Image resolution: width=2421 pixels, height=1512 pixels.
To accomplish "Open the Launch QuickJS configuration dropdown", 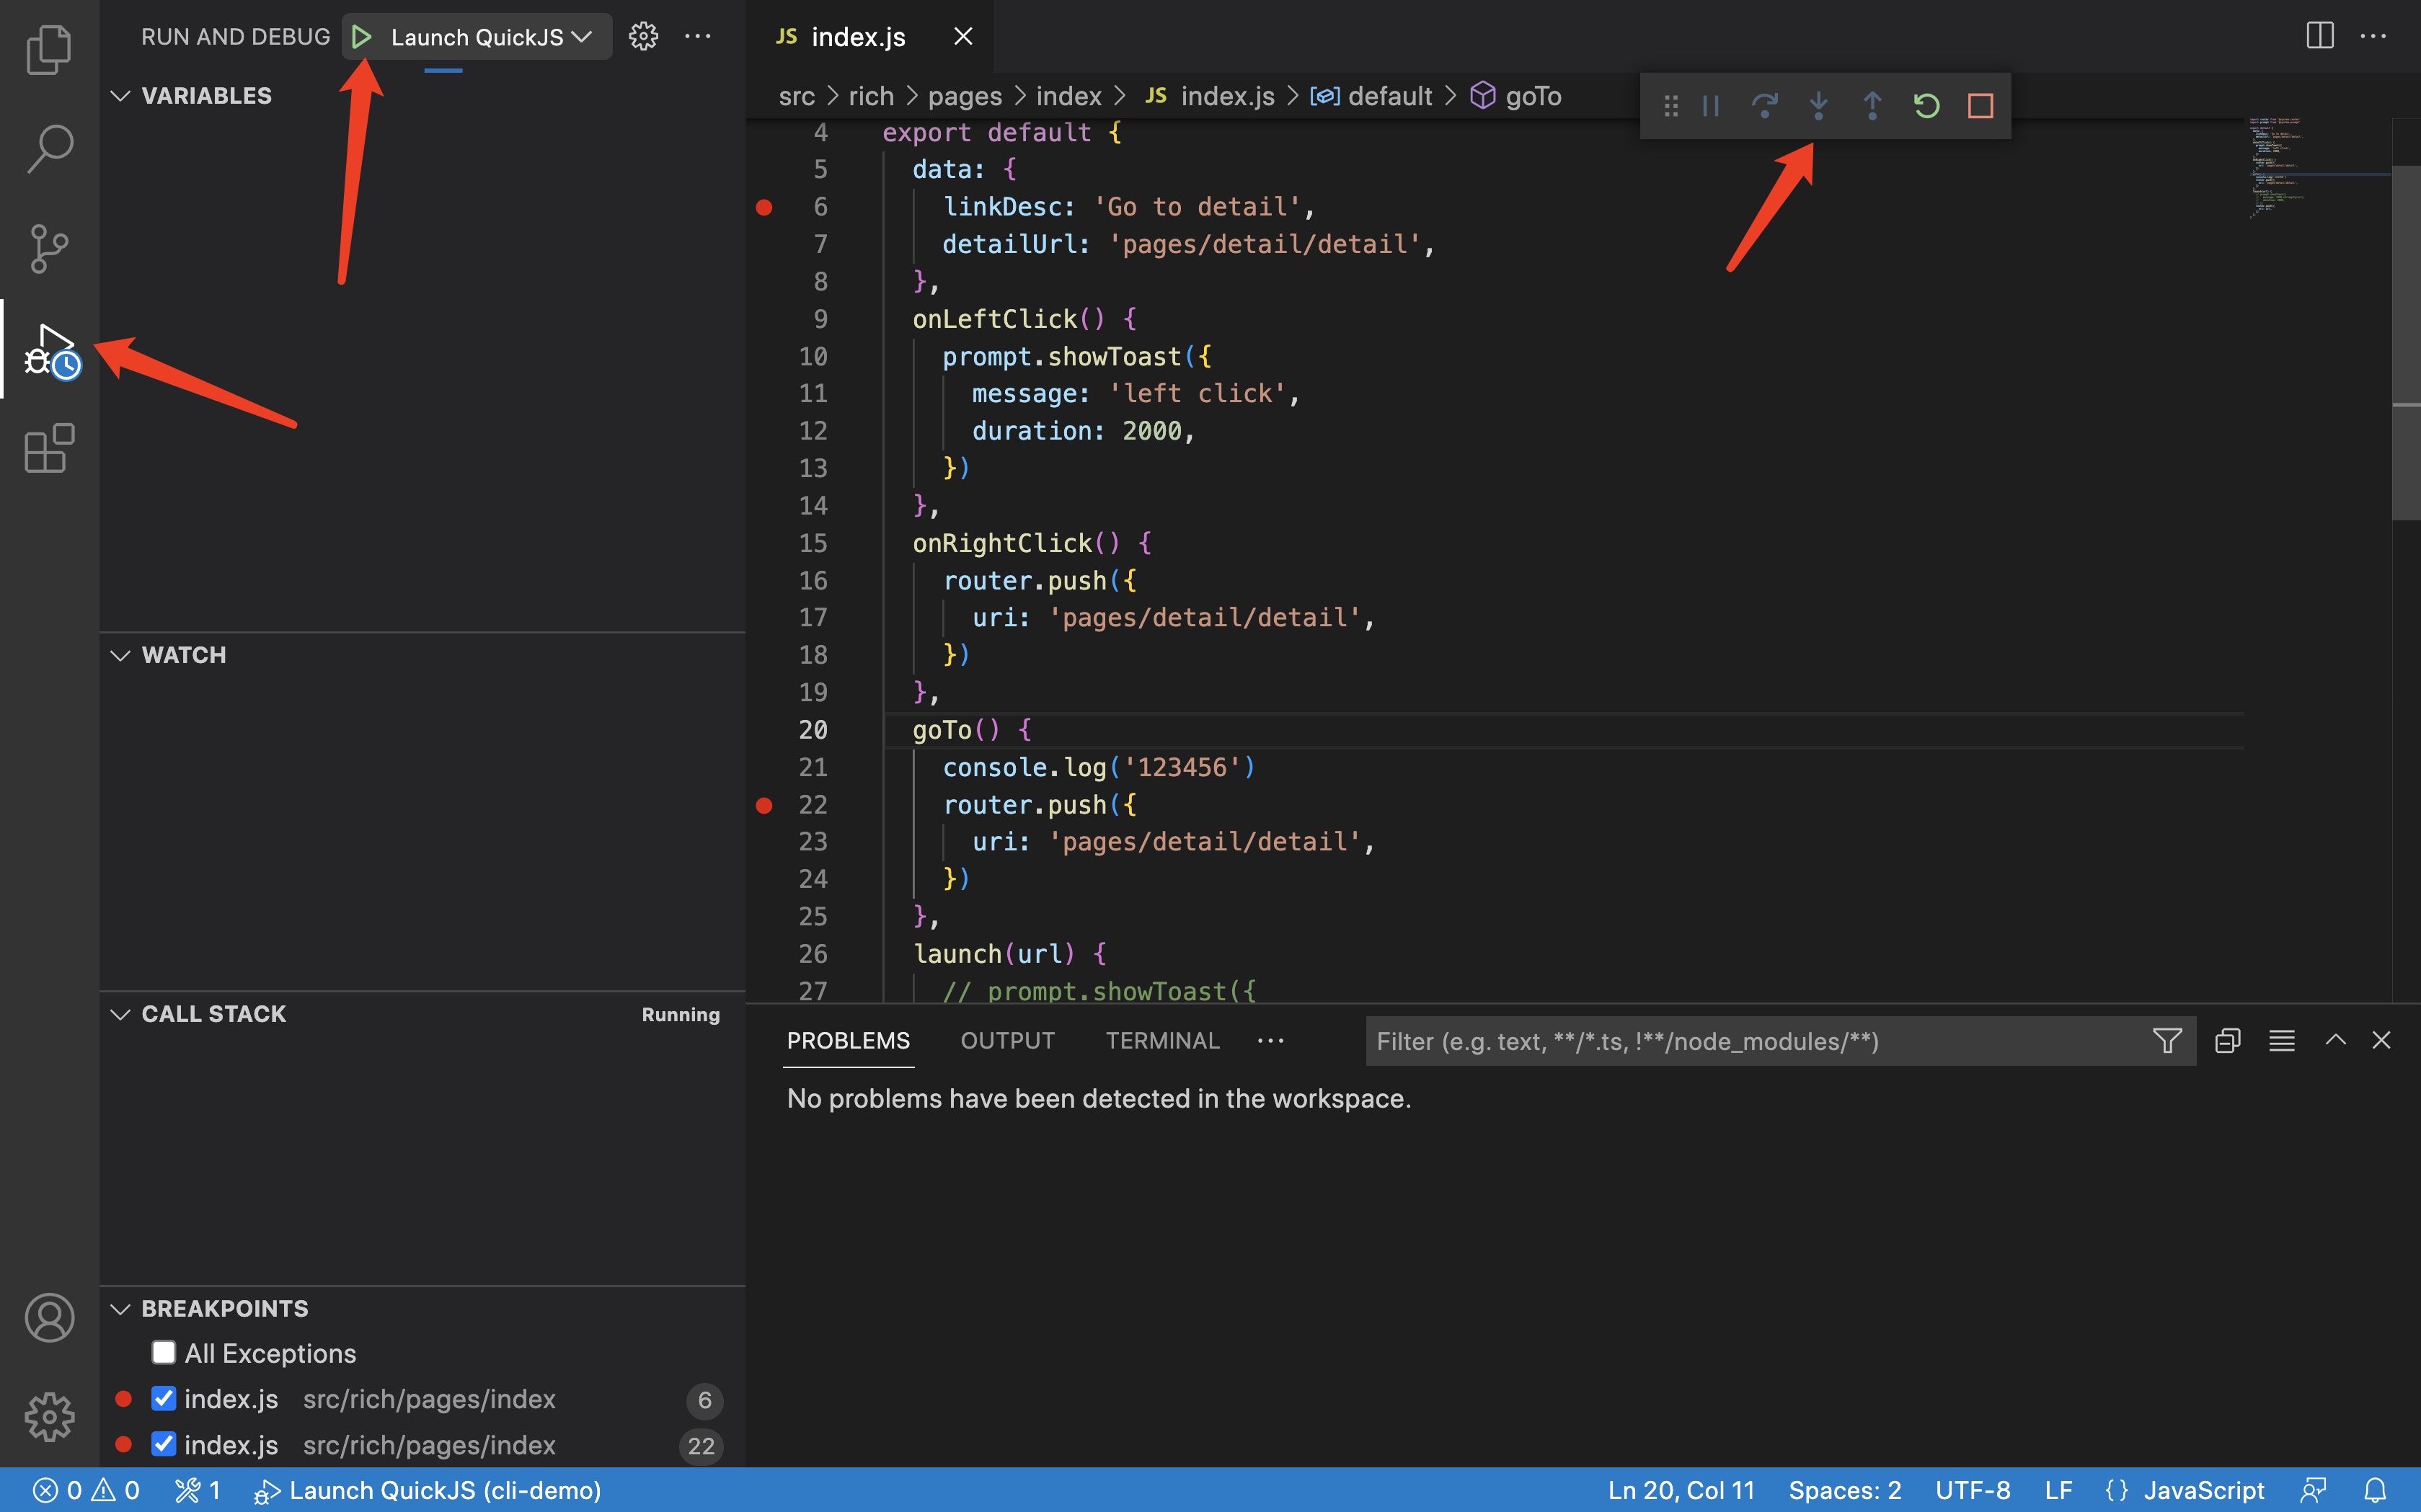I will (491, 37).
